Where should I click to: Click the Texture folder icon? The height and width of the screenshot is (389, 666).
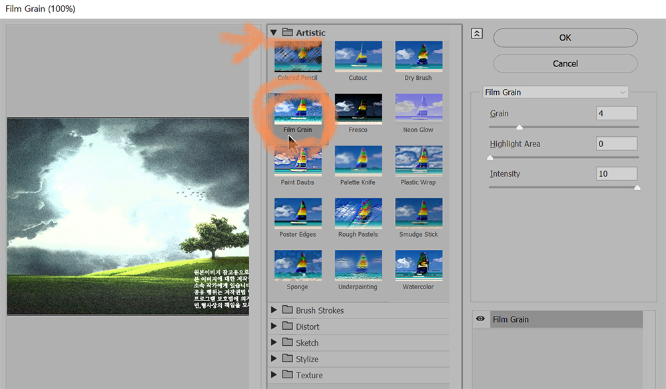[288, 374]
